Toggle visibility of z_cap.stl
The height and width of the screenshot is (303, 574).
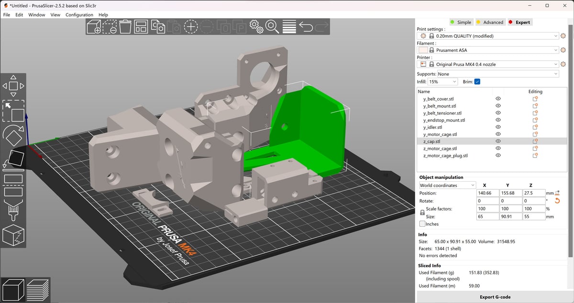coord(498,141)
